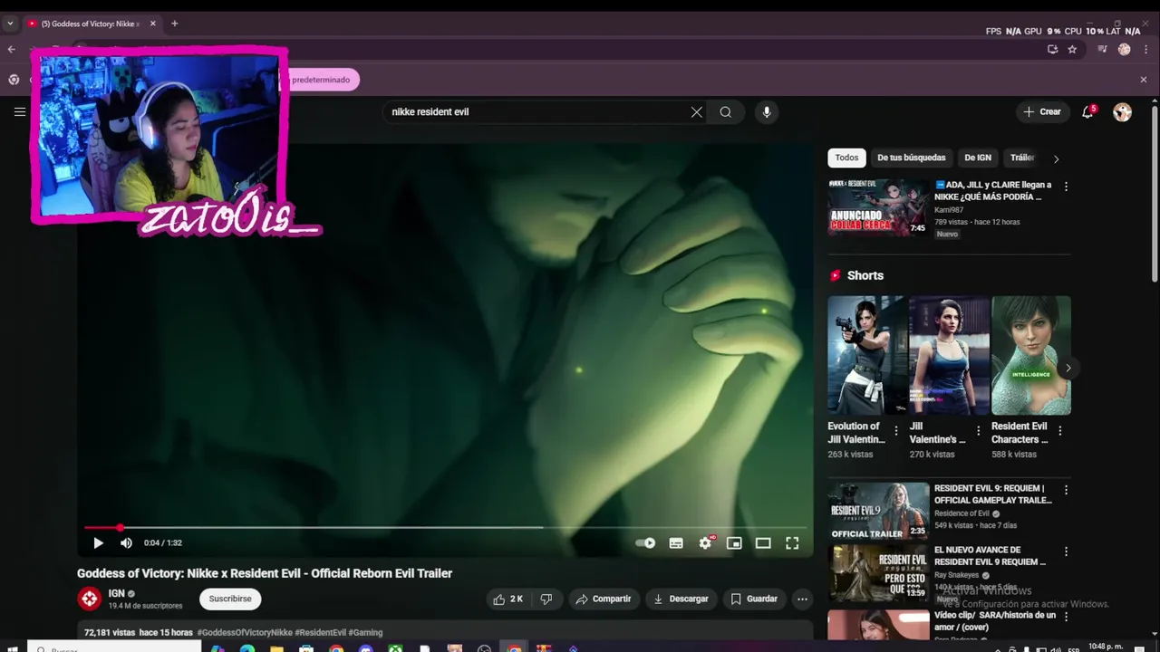Open Chrome three-dot menu
This screenshot has width=1160, height=652.
coord(1145,50)
